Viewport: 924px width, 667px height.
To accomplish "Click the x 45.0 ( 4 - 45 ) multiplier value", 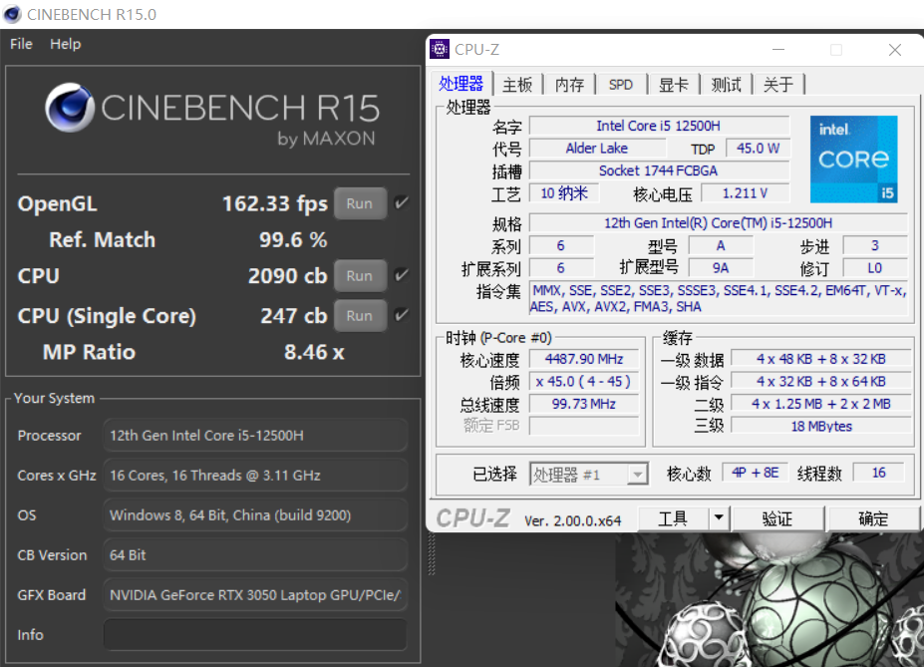I will click(584, 381).
